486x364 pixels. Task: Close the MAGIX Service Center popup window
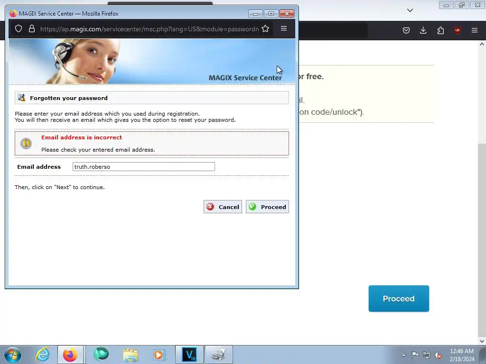(287, 14)
